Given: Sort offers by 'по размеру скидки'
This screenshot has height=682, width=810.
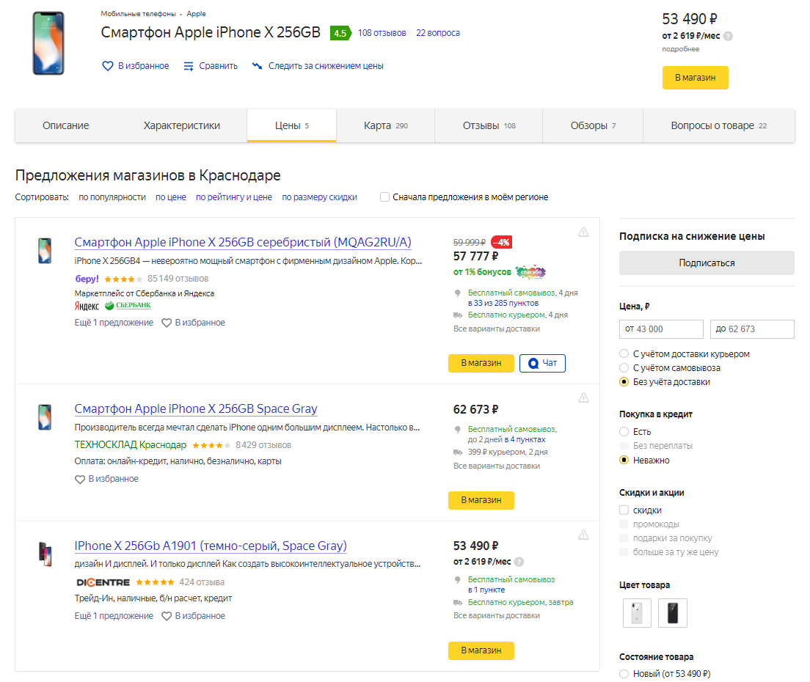Looking at the screenshot, I should [x=319, y=197].
